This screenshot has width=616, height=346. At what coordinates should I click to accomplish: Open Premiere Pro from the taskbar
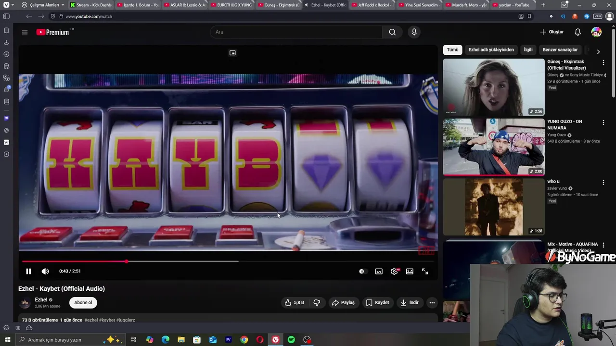[x=228, y=340]
